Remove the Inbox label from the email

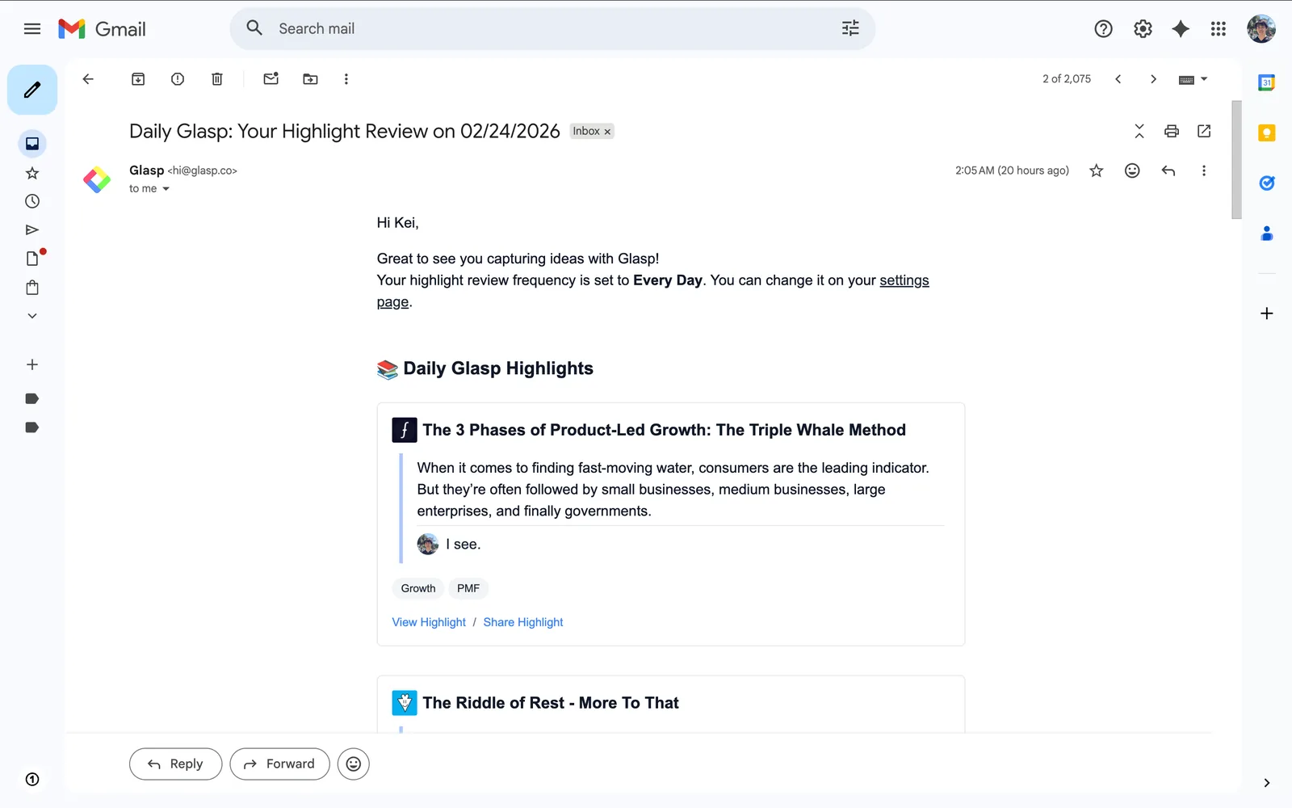607,132
